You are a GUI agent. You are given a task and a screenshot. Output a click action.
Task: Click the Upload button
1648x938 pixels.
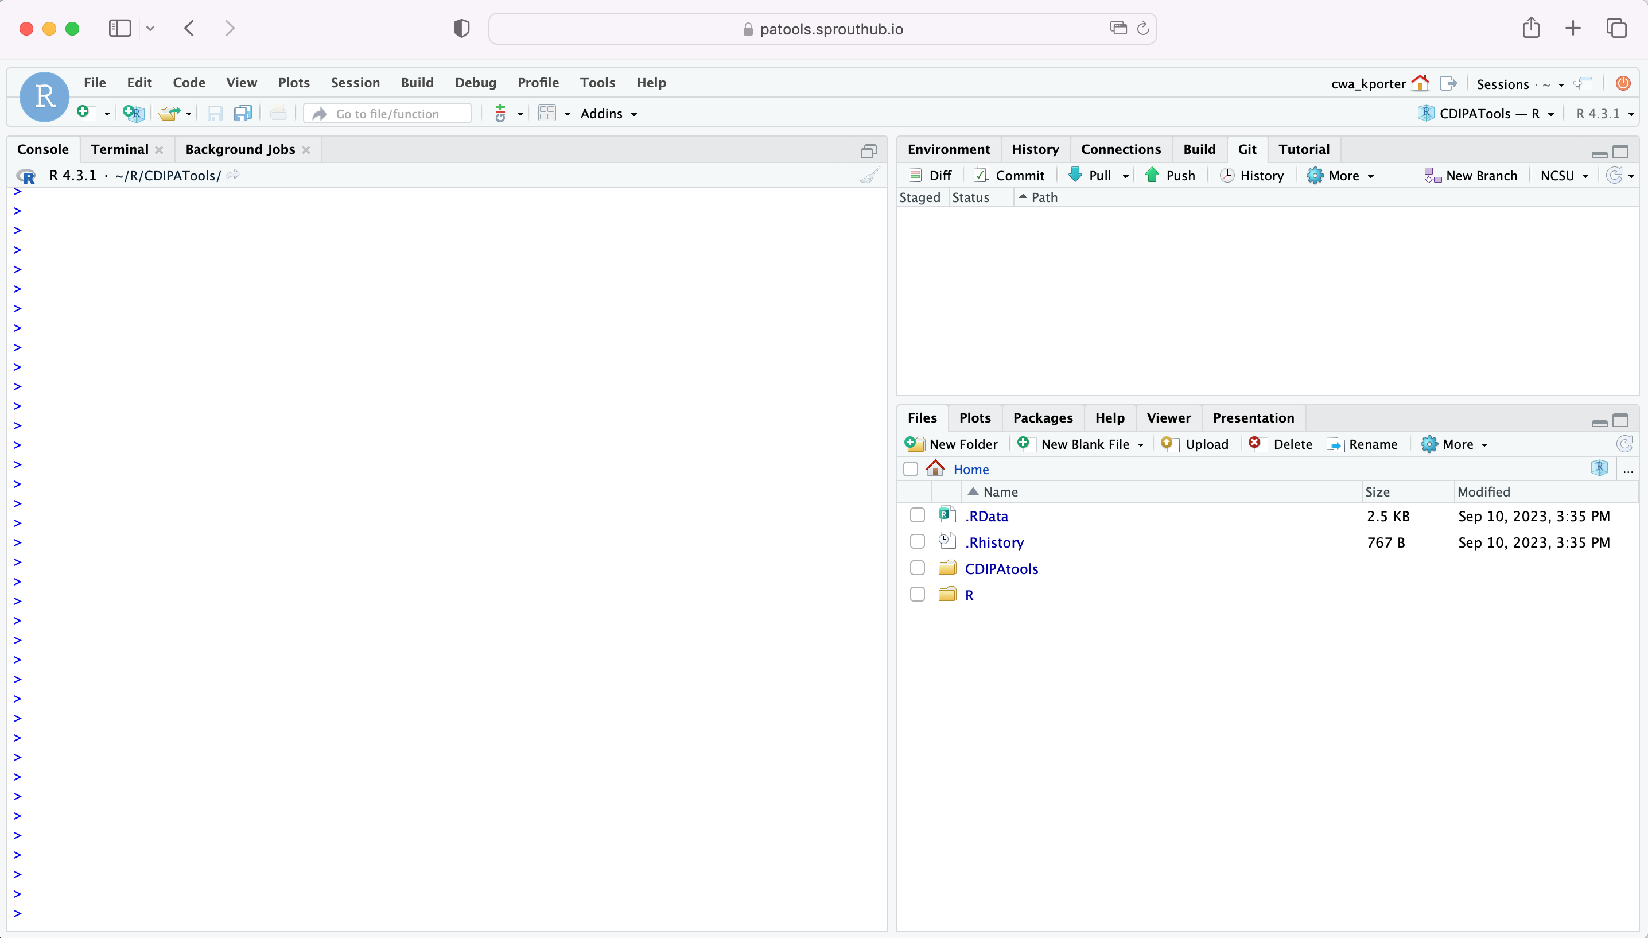(1195, 444)
